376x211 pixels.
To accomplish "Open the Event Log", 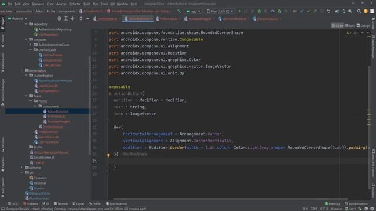I will pos(333,203).
